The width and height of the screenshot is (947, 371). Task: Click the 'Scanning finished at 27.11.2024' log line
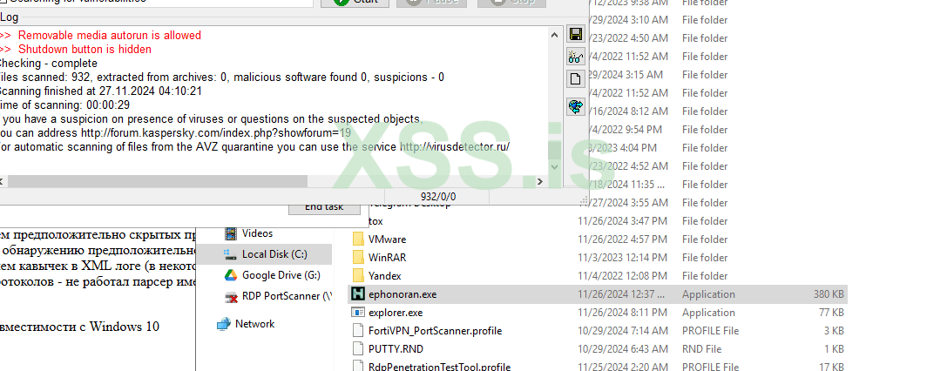tap(101, 91)
